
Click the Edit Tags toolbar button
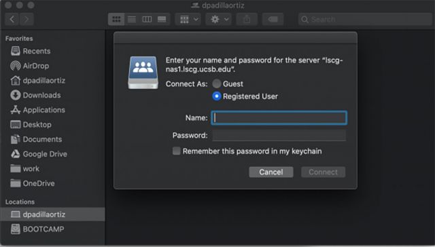(x=273, y=20)
